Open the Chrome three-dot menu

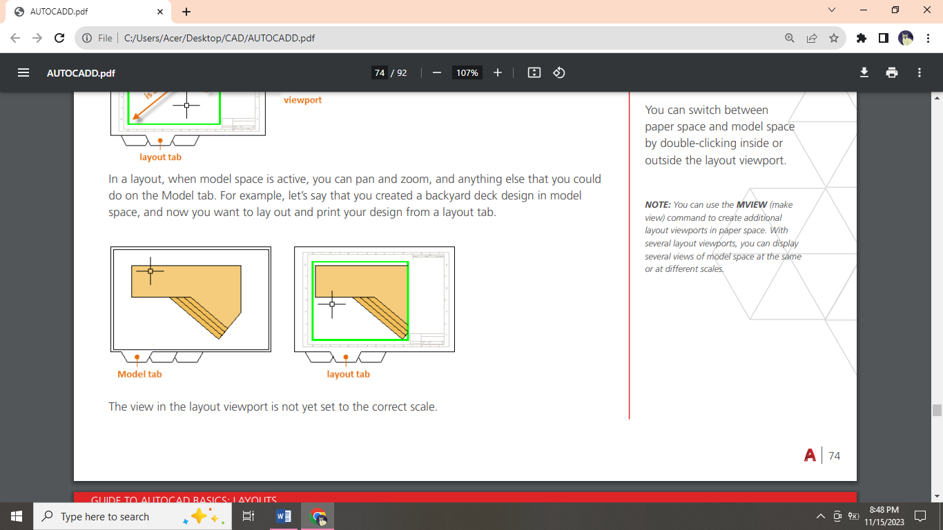(927, 38)
